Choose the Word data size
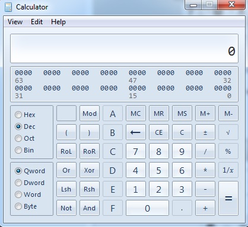Screen dimensions: 248x227 [x=28, y=194]
